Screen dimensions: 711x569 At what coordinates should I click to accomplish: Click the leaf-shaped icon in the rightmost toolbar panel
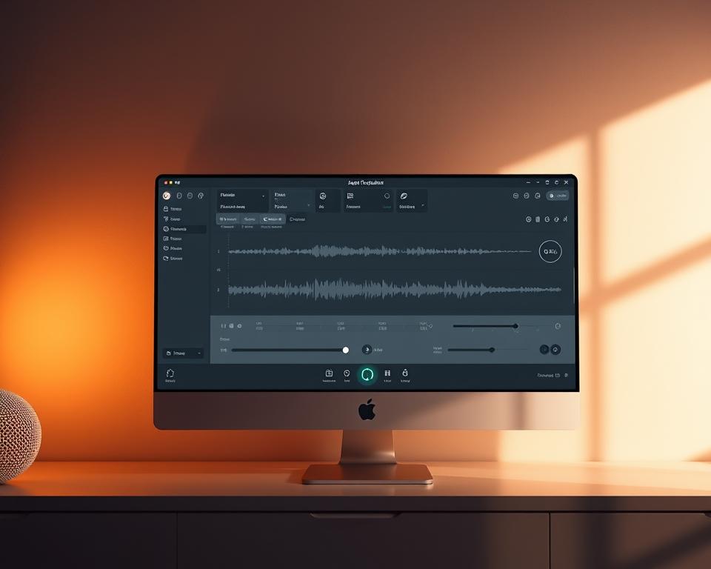click(403, 196)
